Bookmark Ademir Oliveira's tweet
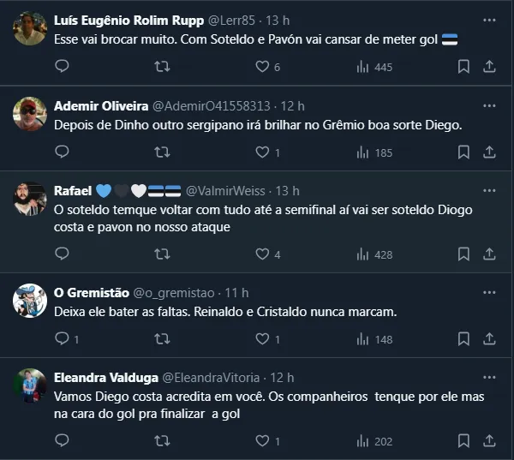The width and height of the screenshot is (514, 460). (463, 152)
